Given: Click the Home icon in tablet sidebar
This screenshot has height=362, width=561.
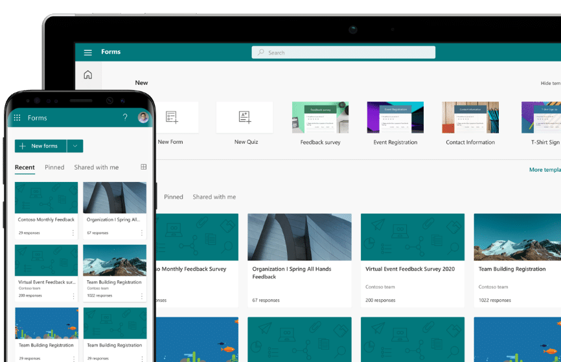Looking at the screenshot, I should pyautogui.click(x=87, y=74).
